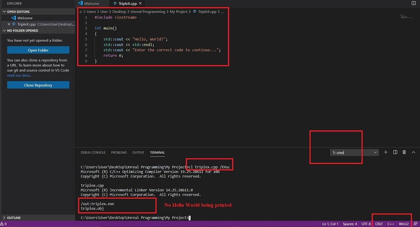Maximize terminal panel with chevron up

(x=413, y=152)
